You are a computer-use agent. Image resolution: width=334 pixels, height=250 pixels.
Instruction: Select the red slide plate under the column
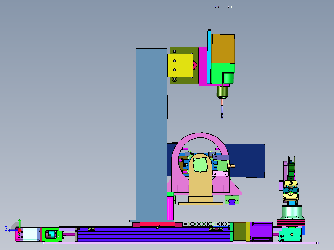[157, 224]
